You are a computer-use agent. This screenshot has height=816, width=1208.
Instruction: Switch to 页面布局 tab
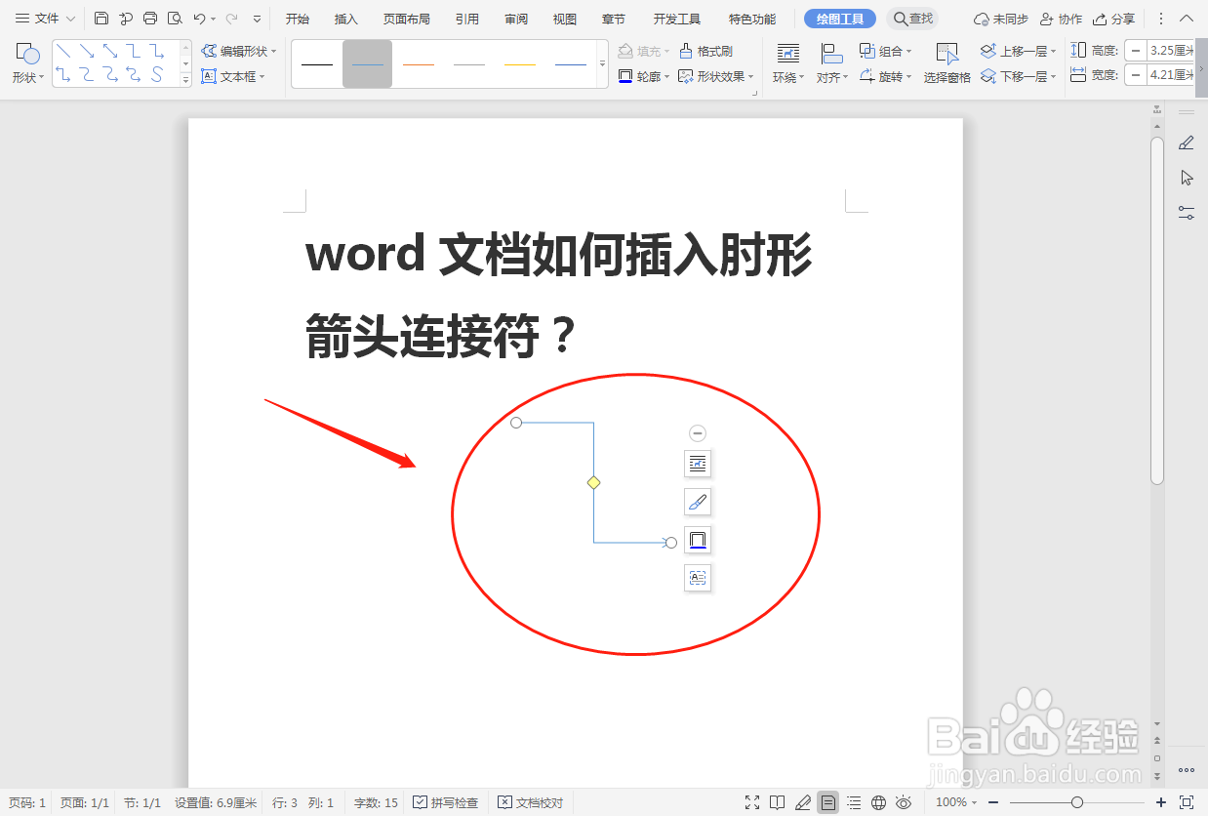click(x=407, y=19)
